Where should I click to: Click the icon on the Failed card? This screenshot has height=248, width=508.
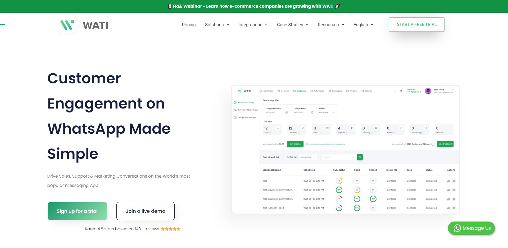pos(401,128)
